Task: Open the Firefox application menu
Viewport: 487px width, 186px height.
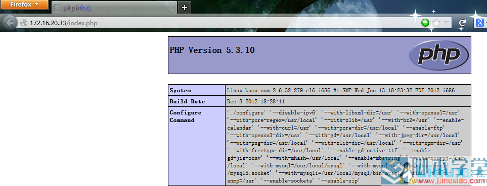Action: click(24, 5)
